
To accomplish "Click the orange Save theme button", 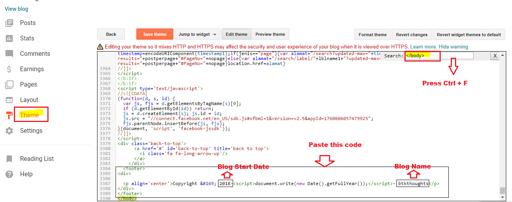I will pyautogui.click(x=155, y=34).
